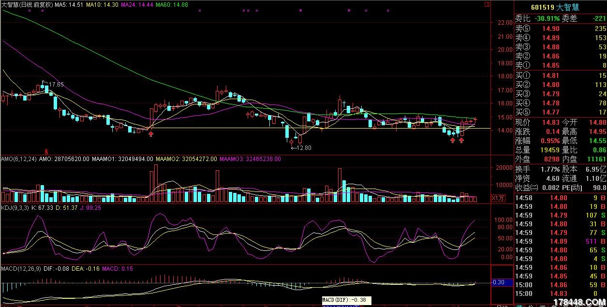Image resolution: width=607 pixels, height=307 pixels.
Task: Click the 18.00 price axis label
Action: pyautogui.click(x=505, y=76)
